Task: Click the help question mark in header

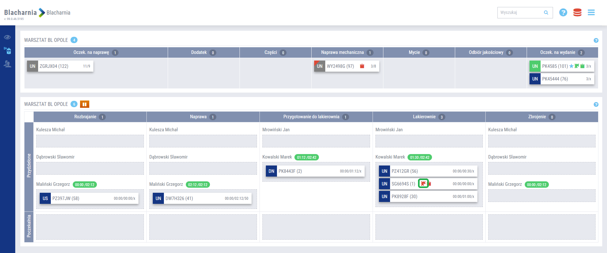Action: pos(563,13)
